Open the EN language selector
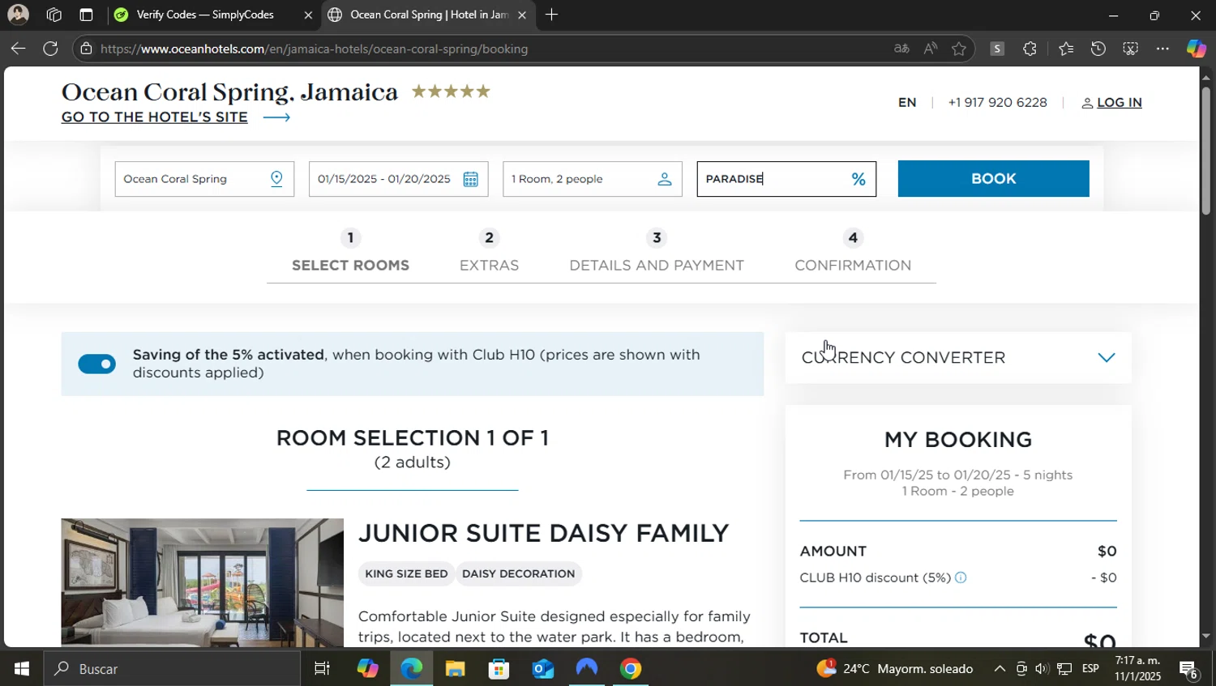 907,103
